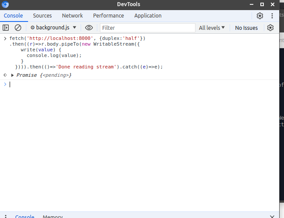Expand the Promise {<pending>} object
The width and height of the screenshot is (284, 218).
tap(12, 75)
